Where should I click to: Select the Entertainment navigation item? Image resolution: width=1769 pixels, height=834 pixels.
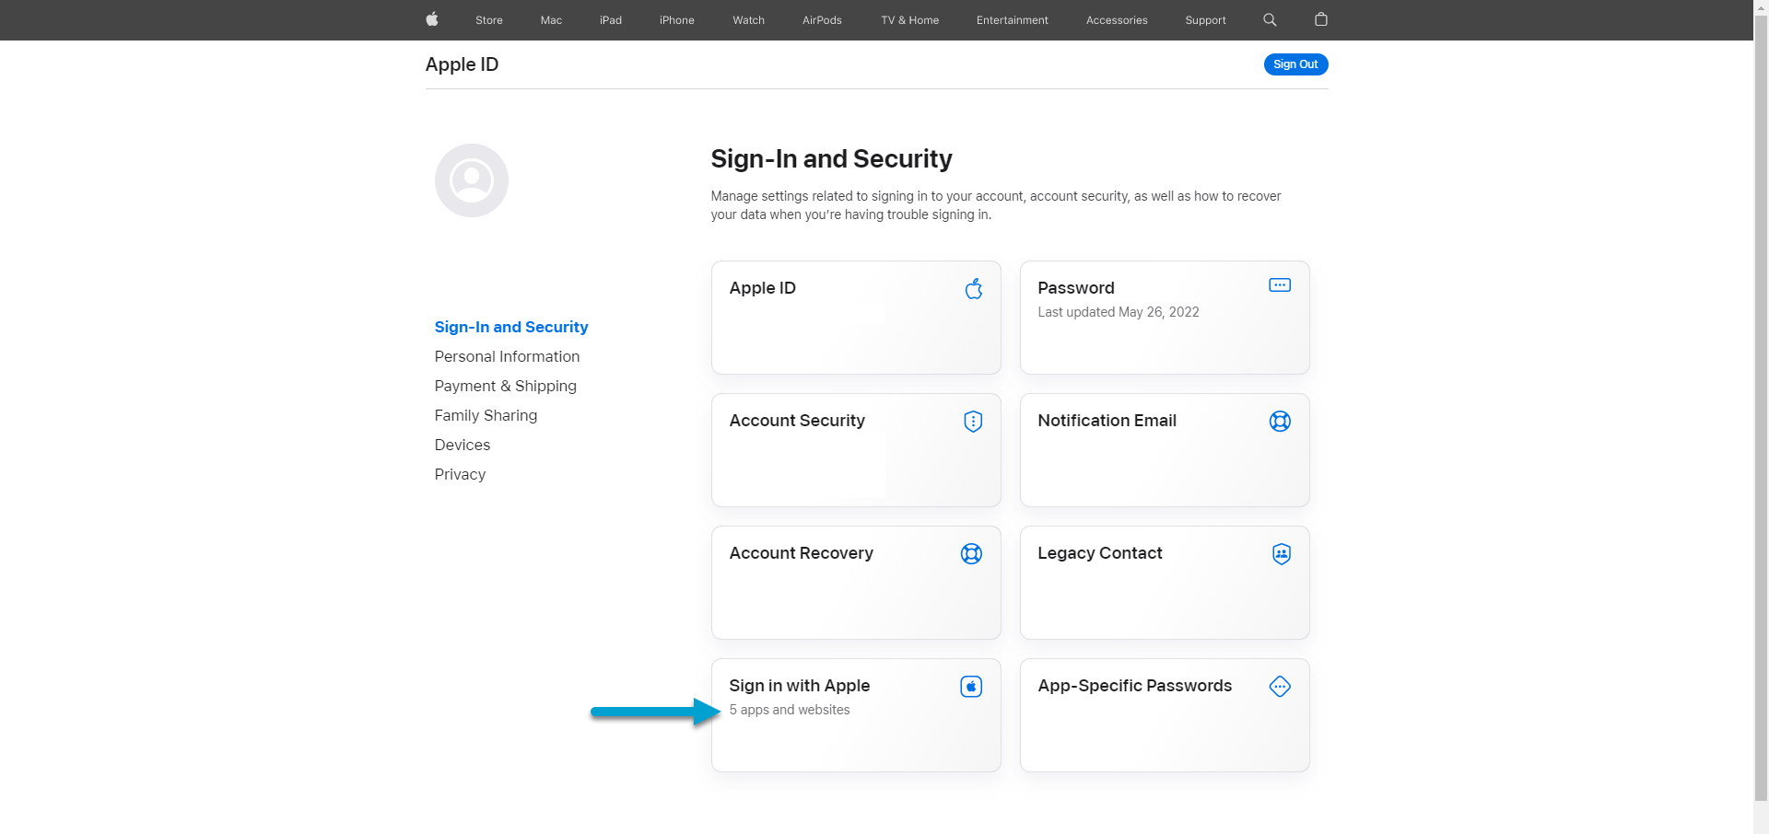(1012, 19)
